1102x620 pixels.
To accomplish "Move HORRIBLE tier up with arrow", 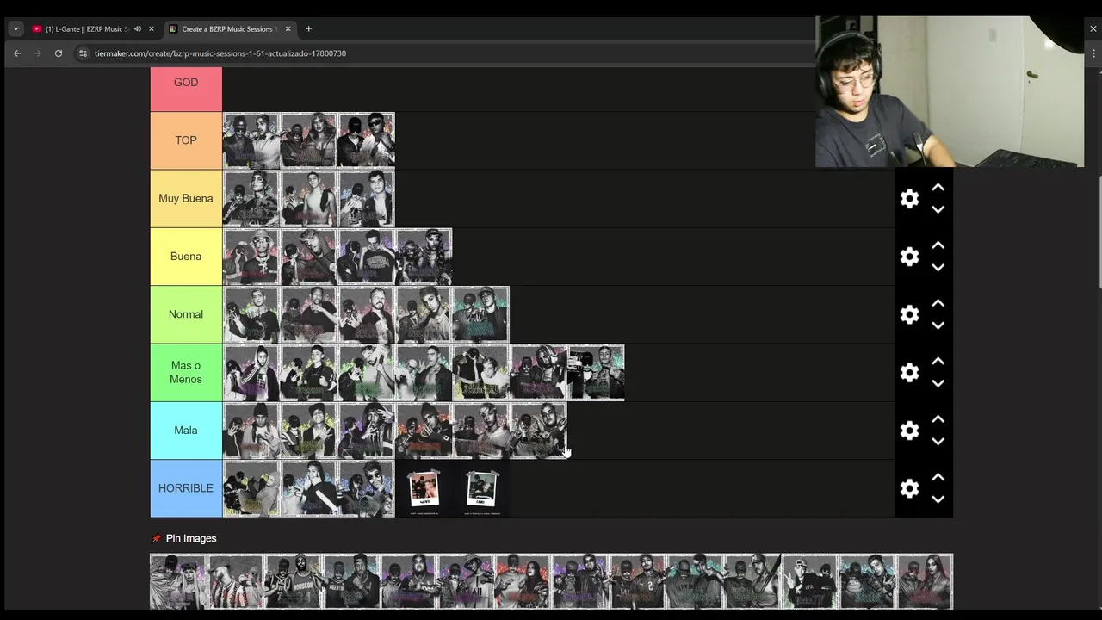I will (938, 477).
